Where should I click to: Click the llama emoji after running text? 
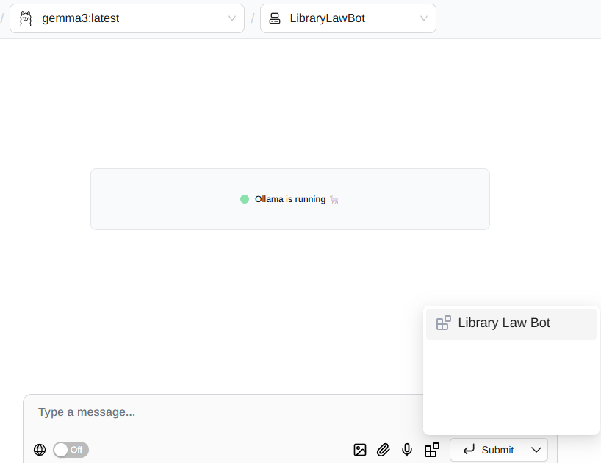pyautogui.click(x=334, y=199)
